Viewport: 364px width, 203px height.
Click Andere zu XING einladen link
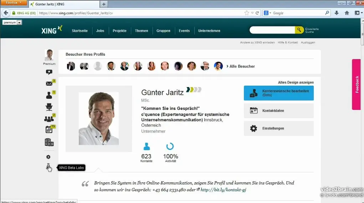click(257, 42)
